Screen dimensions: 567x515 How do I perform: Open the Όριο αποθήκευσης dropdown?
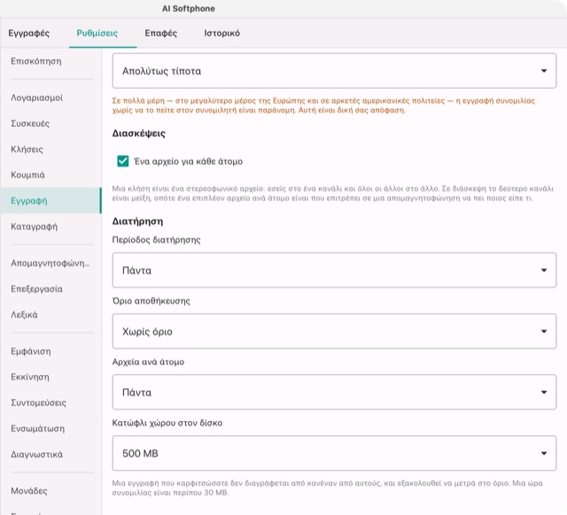(334, 332)
